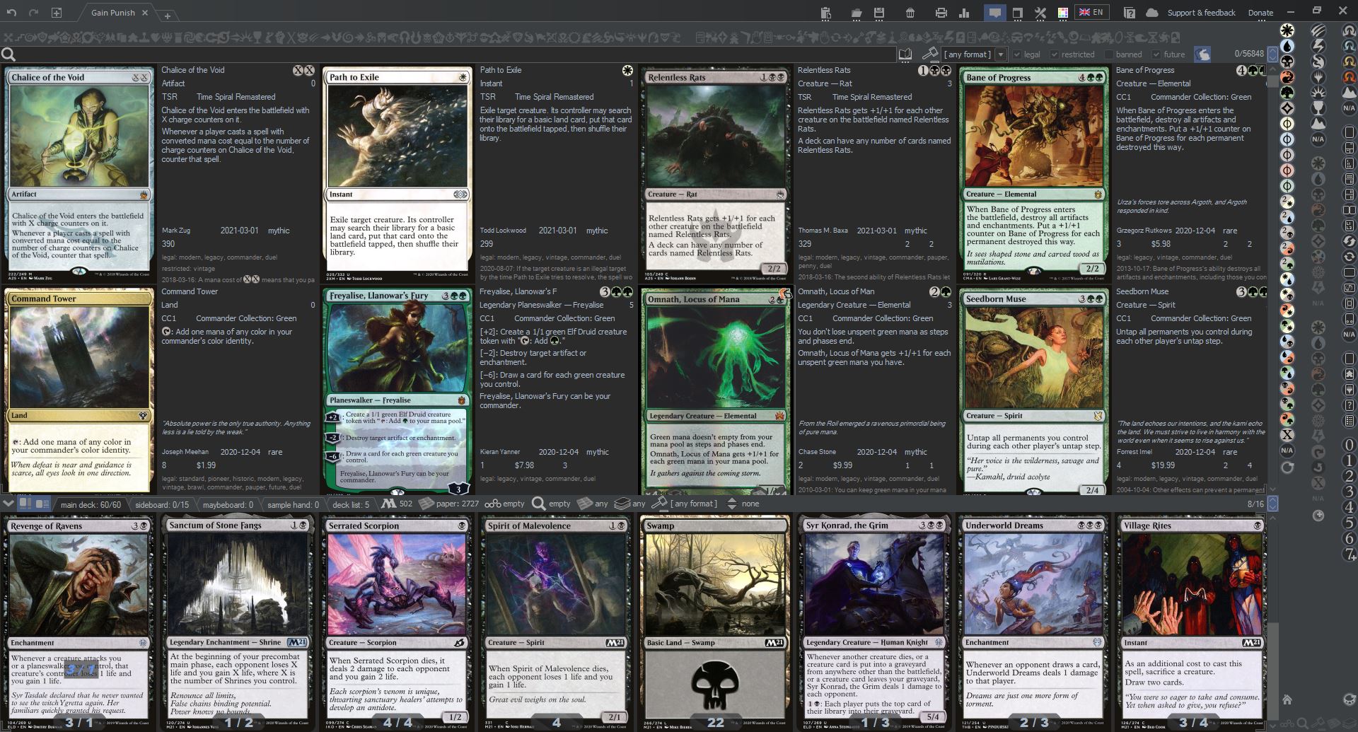Open the sort 'none' dropdown in deck bar
Image resolution: width=1358 pixels, height=732 pixels.
click(x=743, y=504)
